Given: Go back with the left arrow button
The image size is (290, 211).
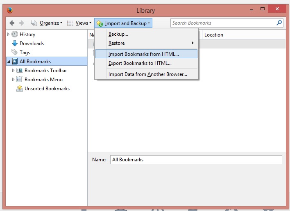Looking at the screenshot, I should [12, 23].
